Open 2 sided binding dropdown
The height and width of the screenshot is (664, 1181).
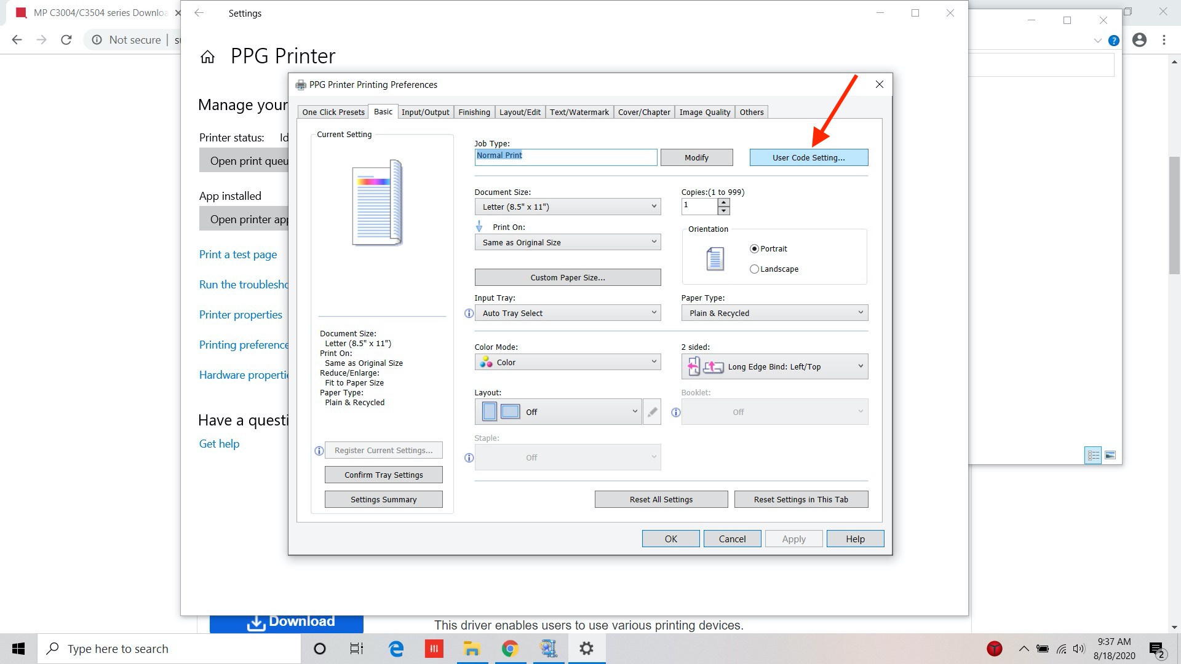[774, 366]
